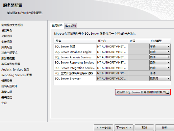This screenshot has height=131, width=174.
Task: Open startup type dropdown for Analysis Services
Action: pos(168,57)
